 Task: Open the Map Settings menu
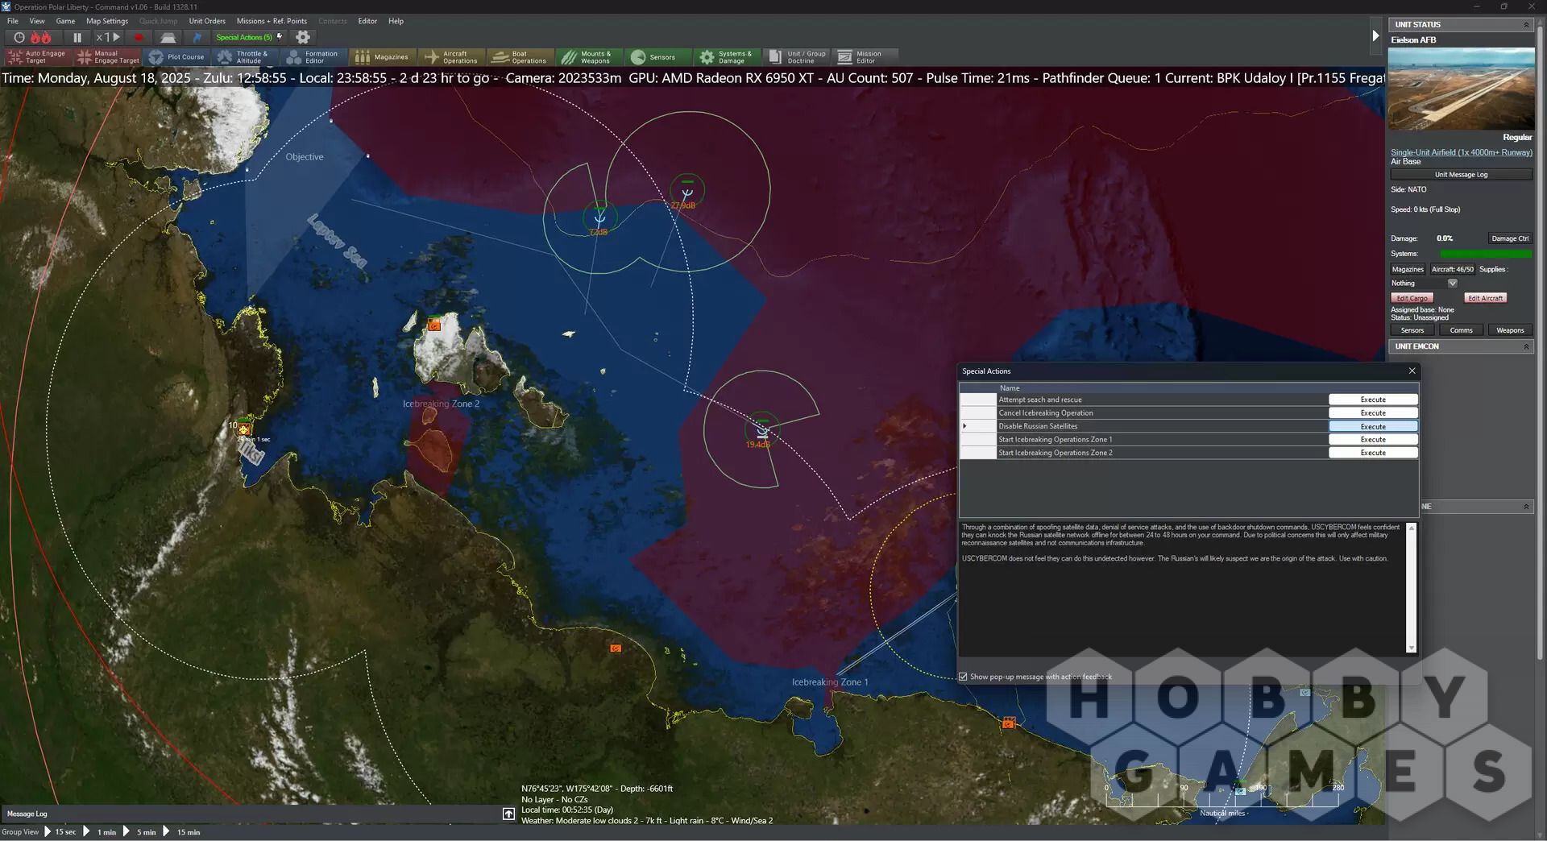click(107, 21)
